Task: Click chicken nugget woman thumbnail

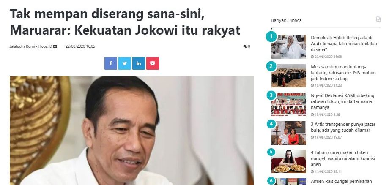Action: click(289, 161)
